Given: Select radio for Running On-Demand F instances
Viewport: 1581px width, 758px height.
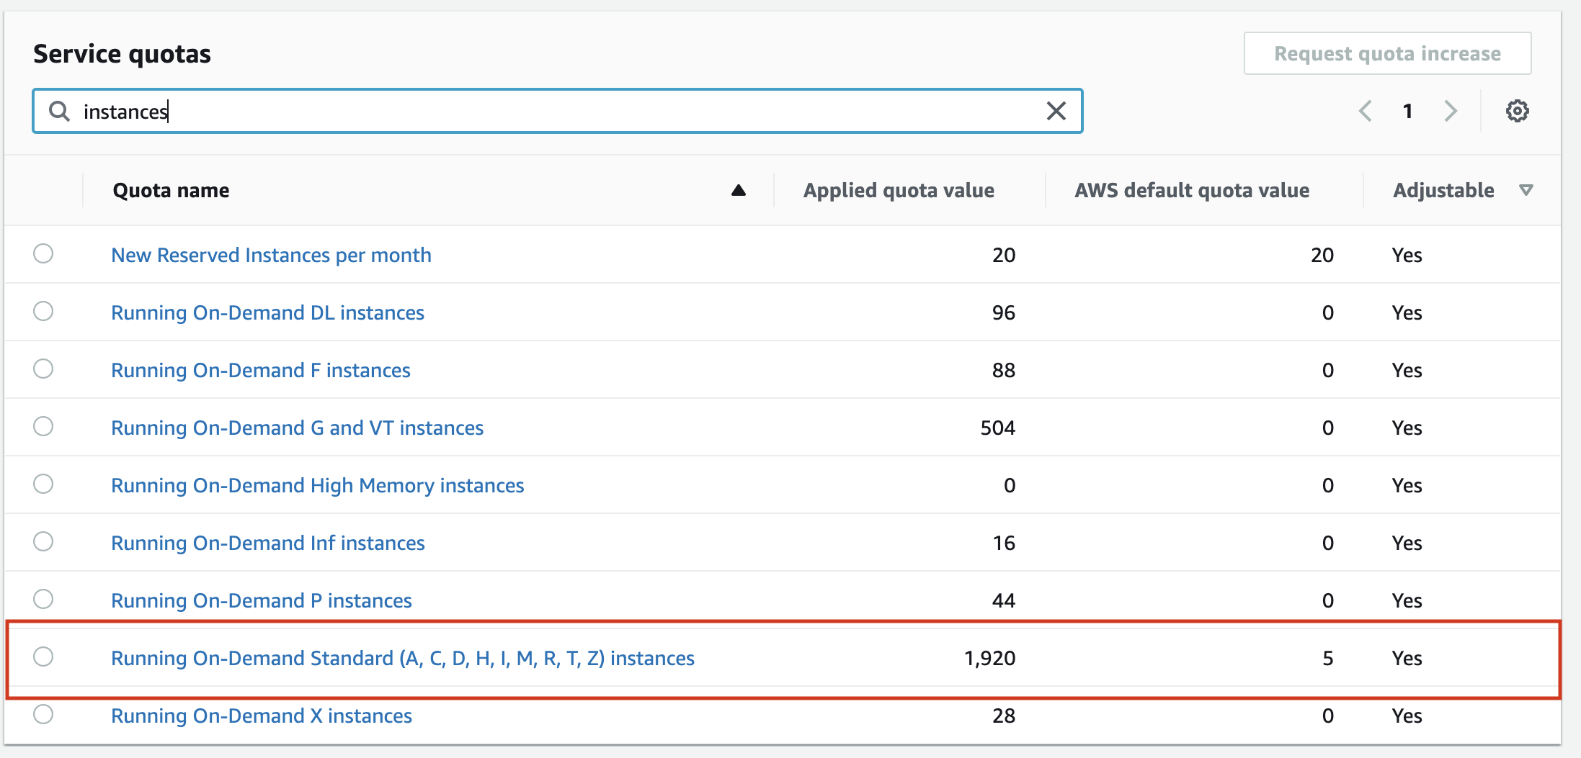Looking at the screenshot, I should coord(43,369).
